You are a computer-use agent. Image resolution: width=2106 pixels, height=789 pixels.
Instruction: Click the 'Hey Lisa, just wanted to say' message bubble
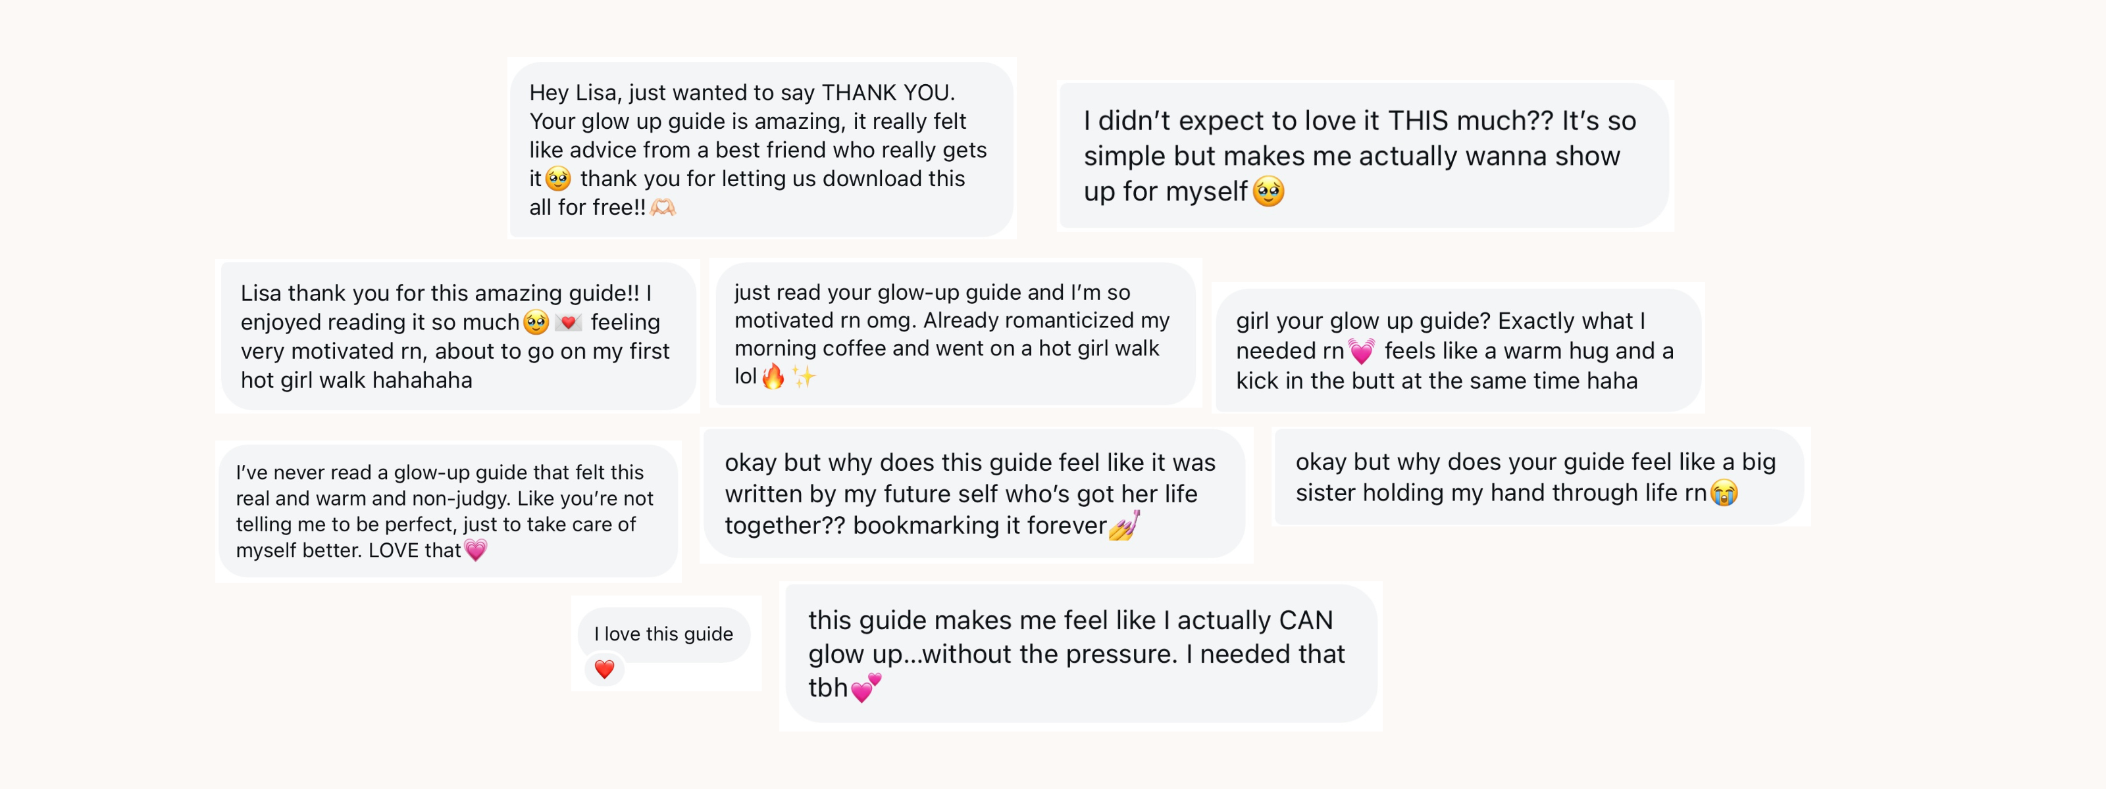coord(760,149)
